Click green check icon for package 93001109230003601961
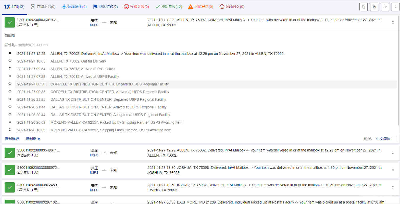 [10, 22]
